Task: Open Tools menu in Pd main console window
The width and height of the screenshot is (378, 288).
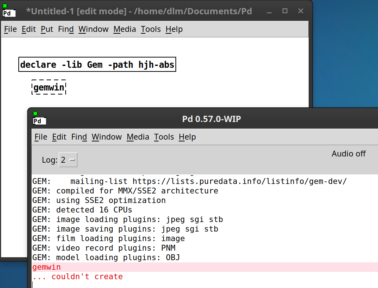Action: coord(164,137)
